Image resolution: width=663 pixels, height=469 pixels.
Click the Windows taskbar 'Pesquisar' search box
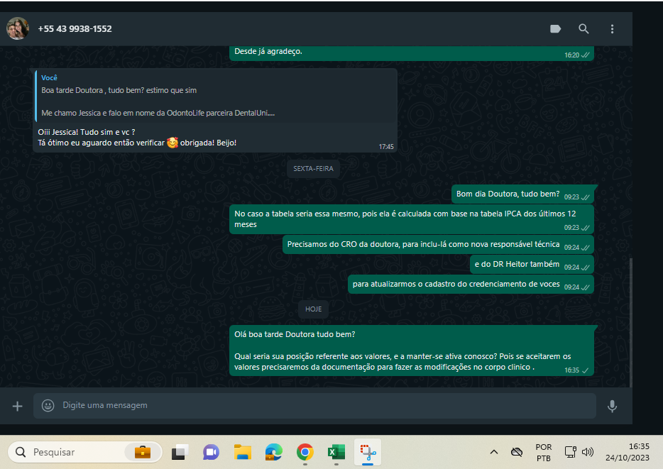click(x=85, y=452)
